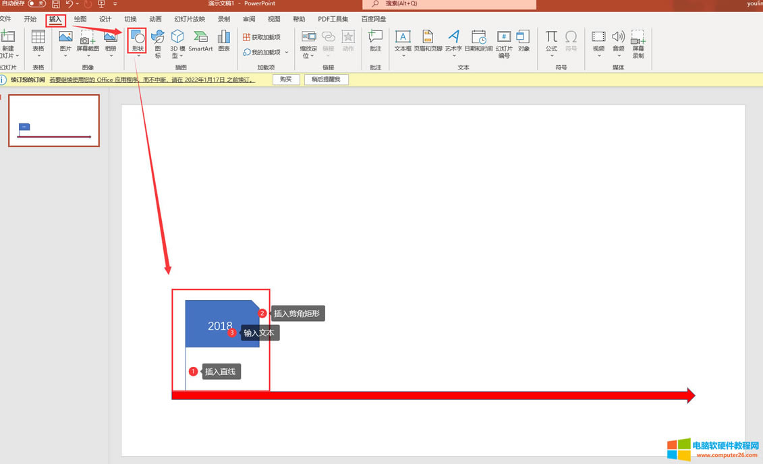Screen dimensions: 763x464
Task: Toggle the AutoSave (自动保存) switch
Action: [x=36, y=4]
